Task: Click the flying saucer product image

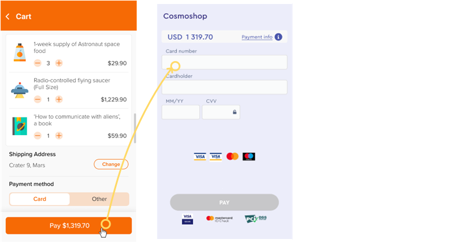Action: tap(19, 89)
